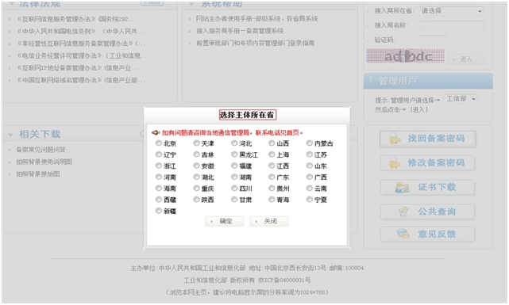The height and width of the screenshot is (305, 509).
Task: Open the 工信部 management user dropdown
Action: click(461, 99)
